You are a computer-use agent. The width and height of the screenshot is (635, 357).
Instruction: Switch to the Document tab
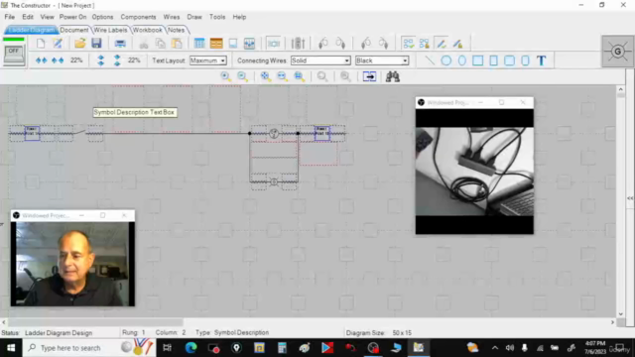(x=74, y=30)
